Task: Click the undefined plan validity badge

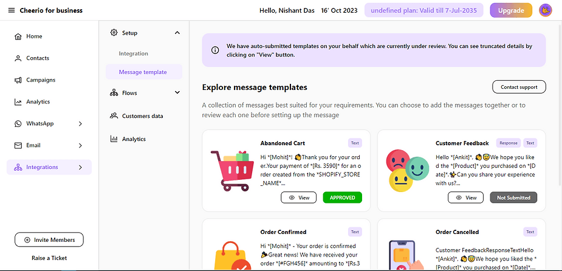Action: tap(423, 10)
